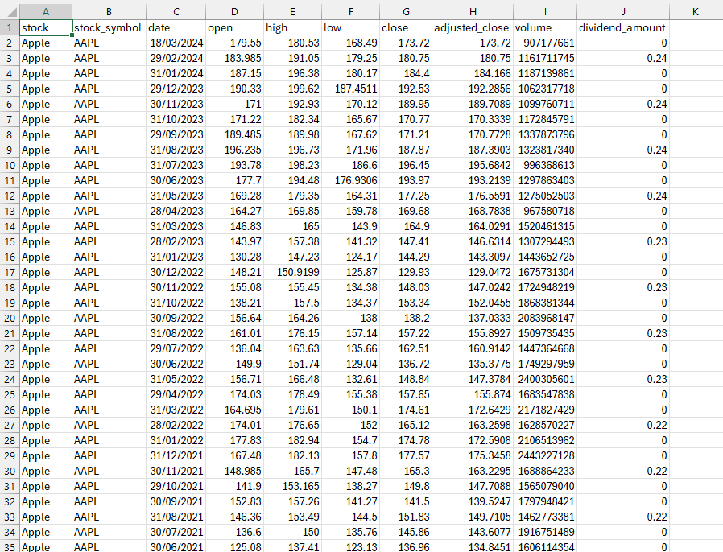Select adjusted close 176.5591
The width and height of the screenshot is (723, 552).
[473, 196]
